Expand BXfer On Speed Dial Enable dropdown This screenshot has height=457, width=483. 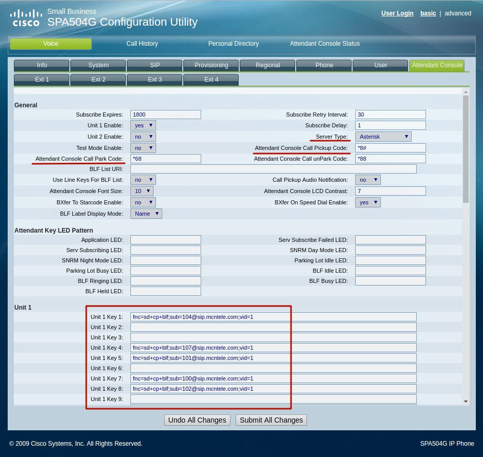click(x=368, y=202)
